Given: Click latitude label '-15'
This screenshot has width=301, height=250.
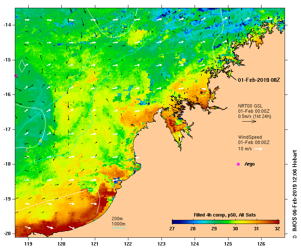Looking at the screenshot, I should coord(7,60).
